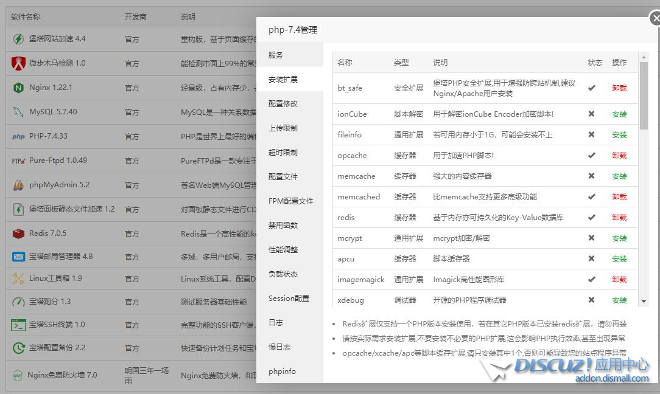Install the ionCube extension
Viewport: 660px width, 394px height.
[x=619, y=114]
